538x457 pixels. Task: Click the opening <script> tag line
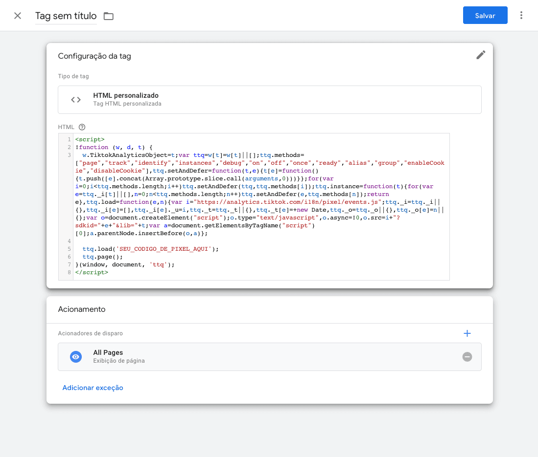click(90, 139)
